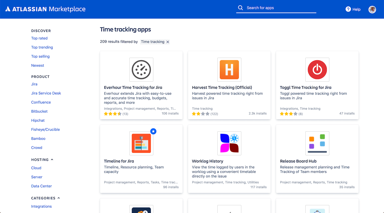Open the Integrations category link
This screenshot has width=384, height=213.
(x=41, y=206)
